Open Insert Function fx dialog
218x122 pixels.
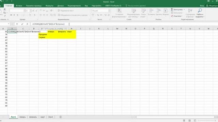point(27,24)
